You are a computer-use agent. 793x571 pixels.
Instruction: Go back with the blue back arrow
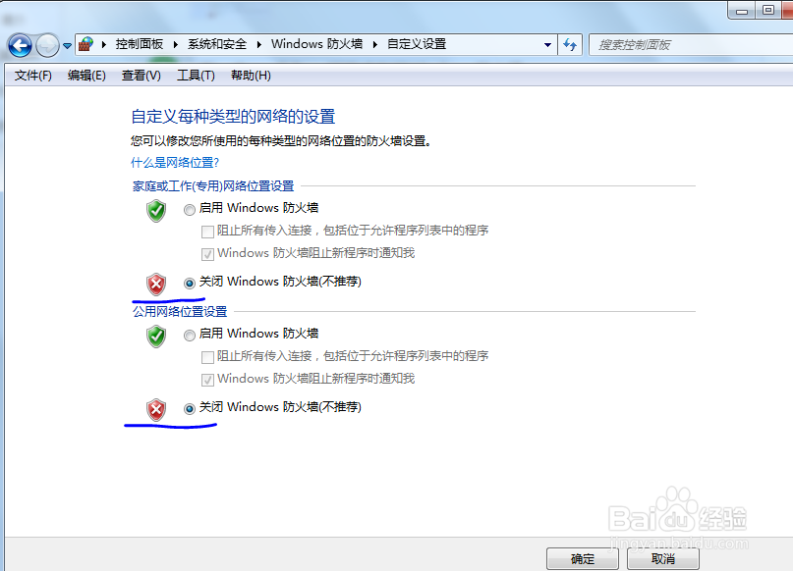pos(21,46)
